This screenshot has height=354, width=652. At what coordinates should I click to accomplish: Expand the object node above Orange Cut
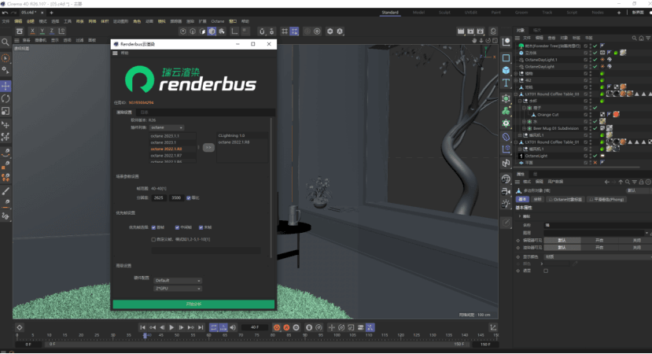coord(524,108)
